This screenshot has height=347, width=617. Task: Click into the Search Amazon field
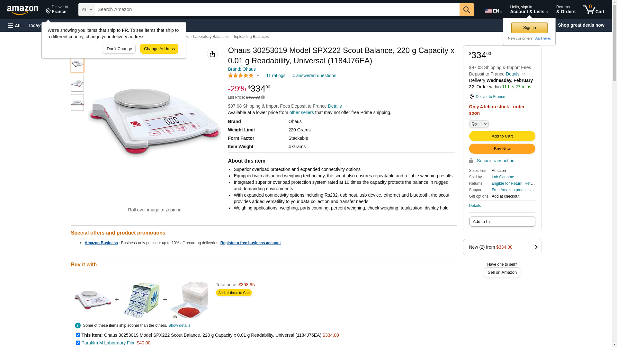277,10
